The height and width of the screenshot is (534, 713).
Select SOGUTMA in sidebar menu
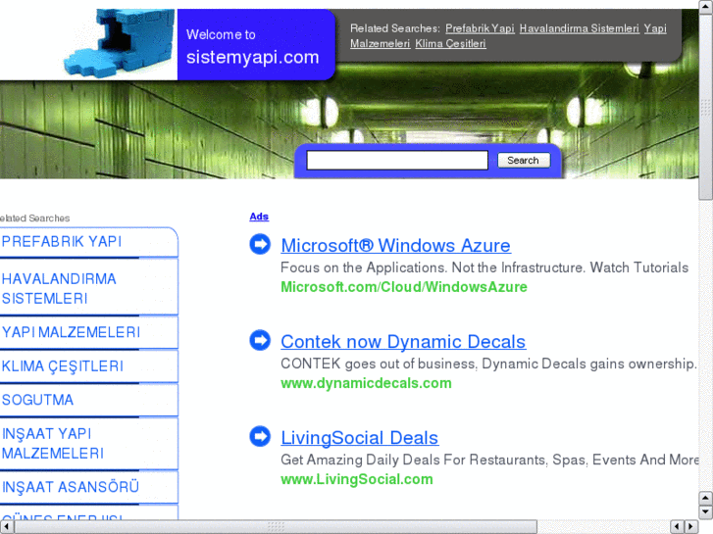37,400
